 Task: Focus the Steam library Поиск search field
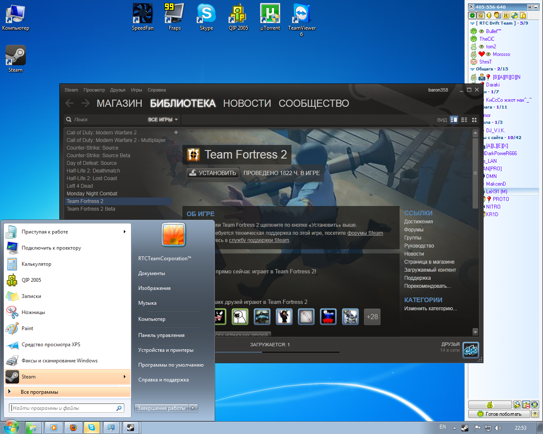(x=106, y=120)
